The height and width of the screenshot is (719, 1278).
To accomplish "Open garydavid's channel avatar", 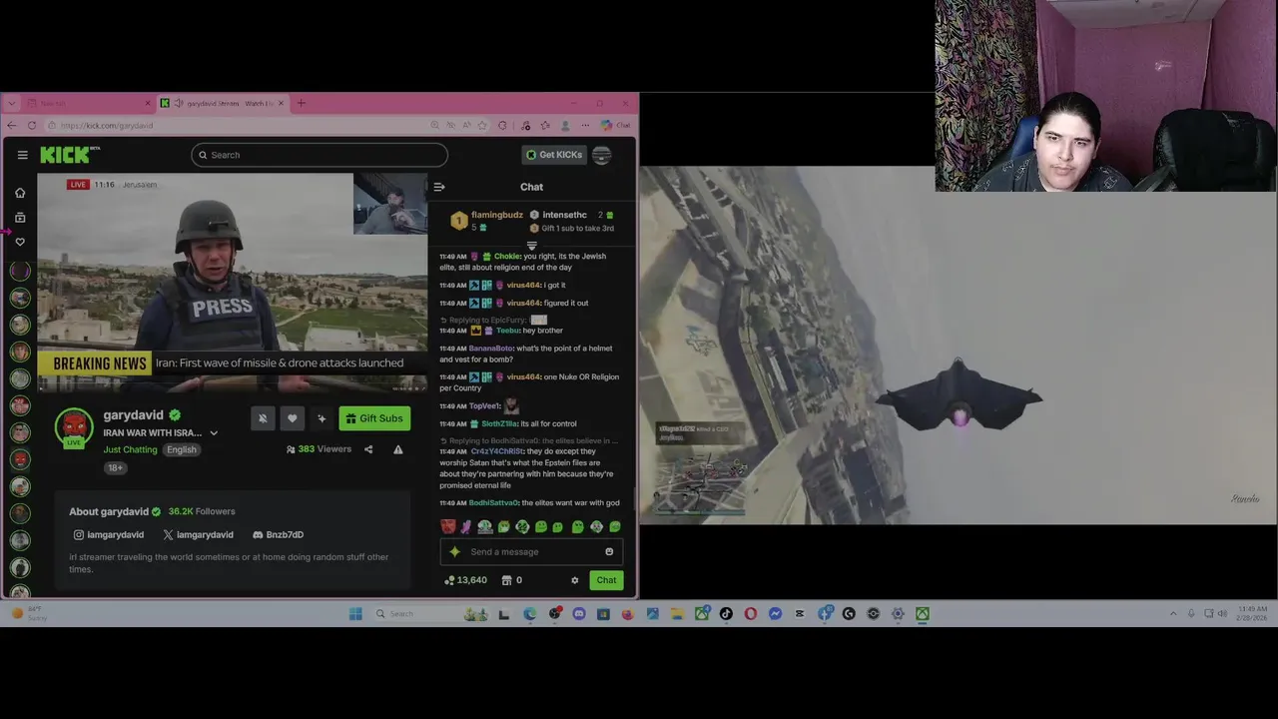I will click(74, 426).
